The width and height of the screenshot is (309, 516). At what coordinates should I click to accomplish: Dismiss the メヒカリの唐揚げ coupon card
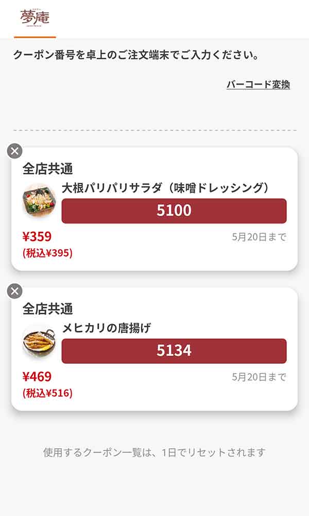coord(14,292)
